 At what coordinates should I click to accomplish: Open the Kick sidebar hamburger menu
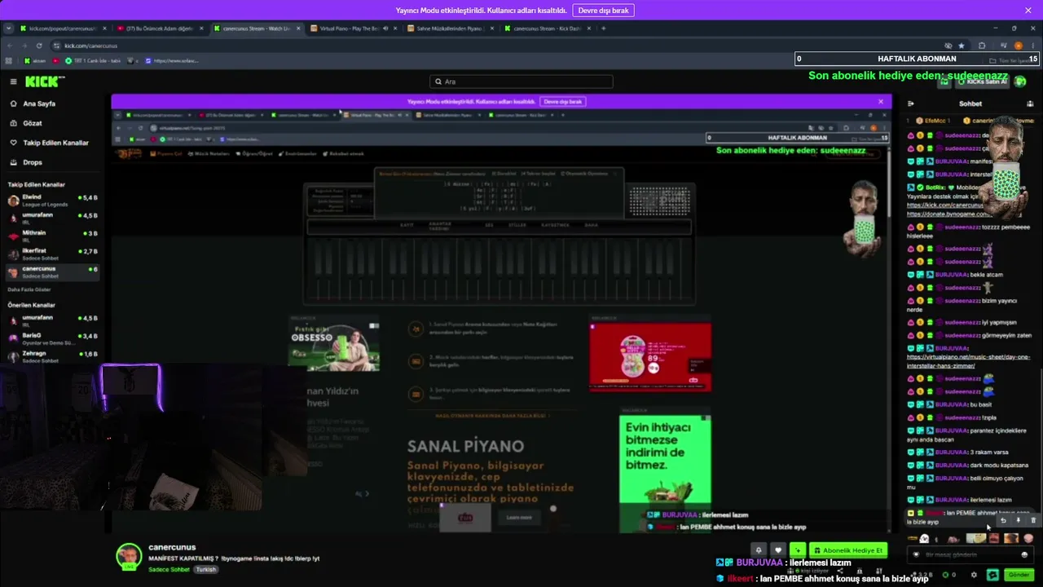13,82
